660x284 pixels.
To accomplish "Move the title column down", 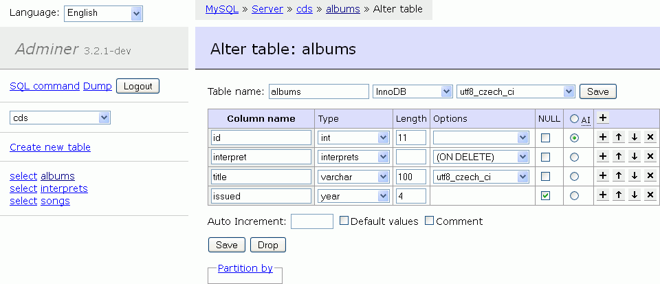I will click(x=635, y=176).
